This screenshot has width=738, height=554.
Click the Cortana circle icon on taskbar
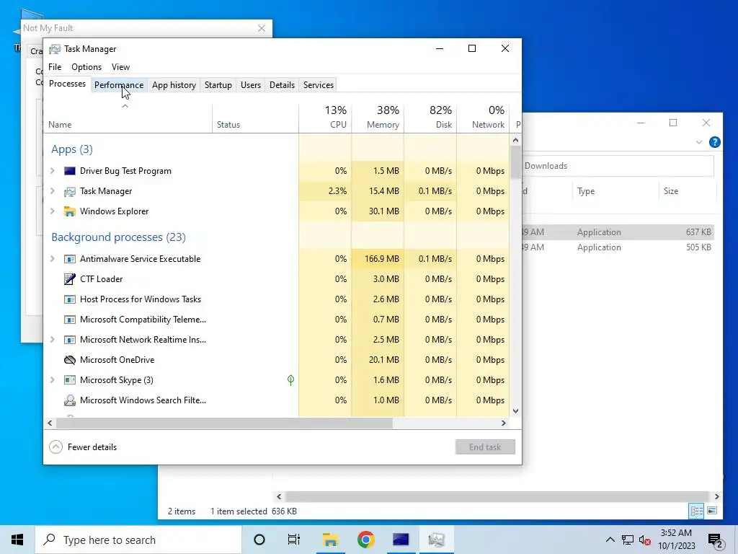coord(259,540)
